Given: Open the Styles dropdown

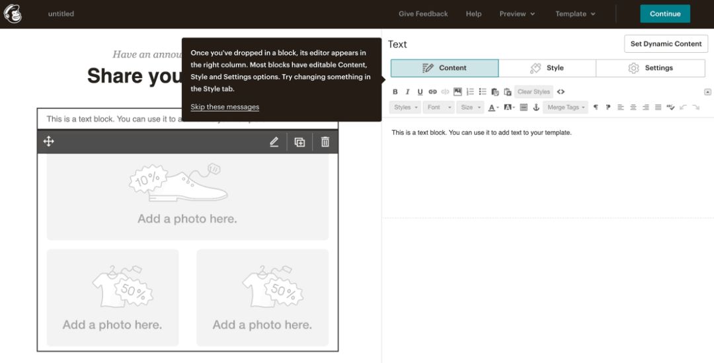Looking at the screenshot, I should 405,108.
